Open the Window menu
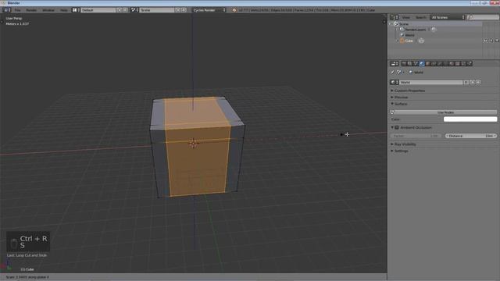 coord(48,10)
